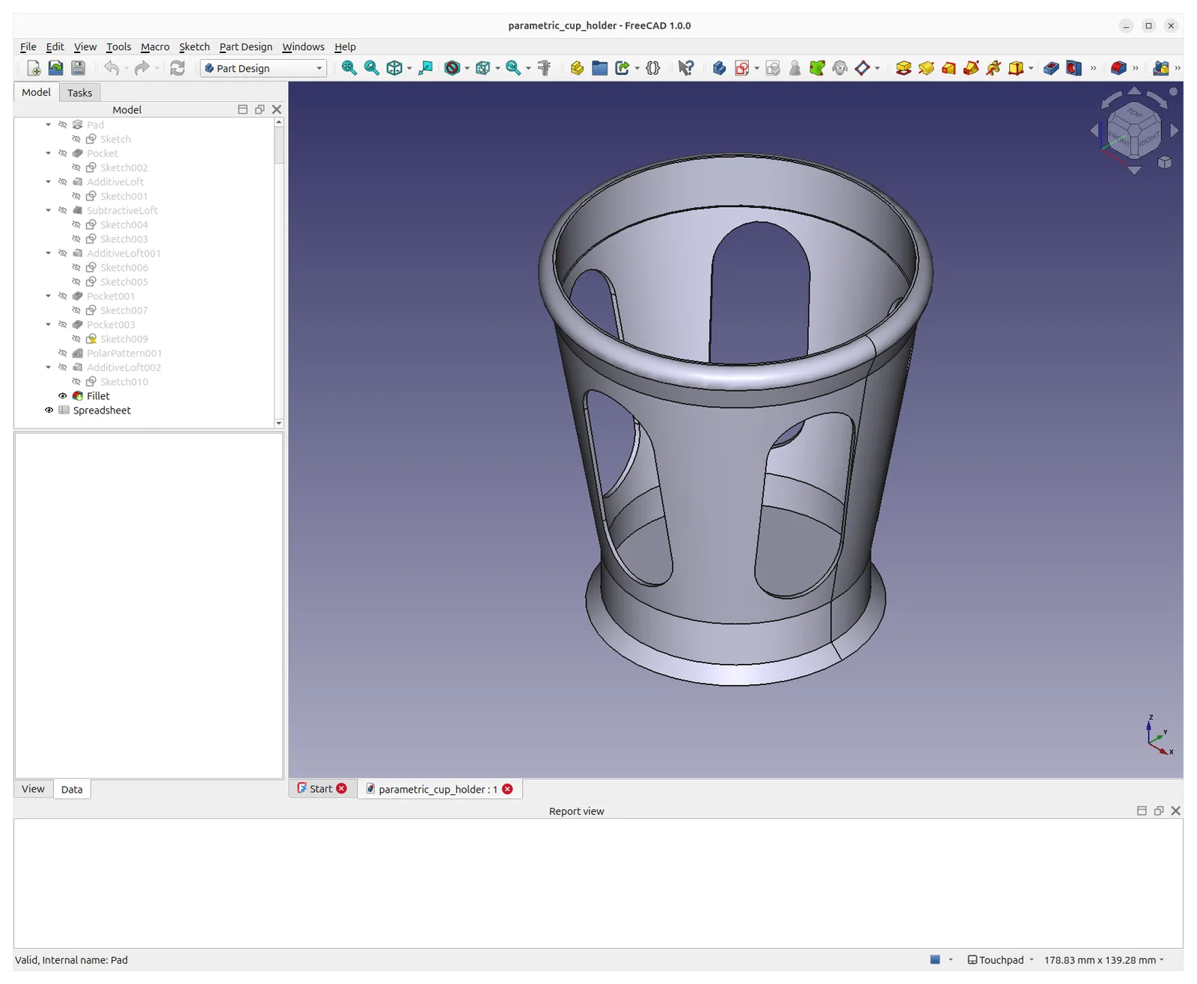
Task: Set the isometric view using the cube icon
Action: click(394, 68)
